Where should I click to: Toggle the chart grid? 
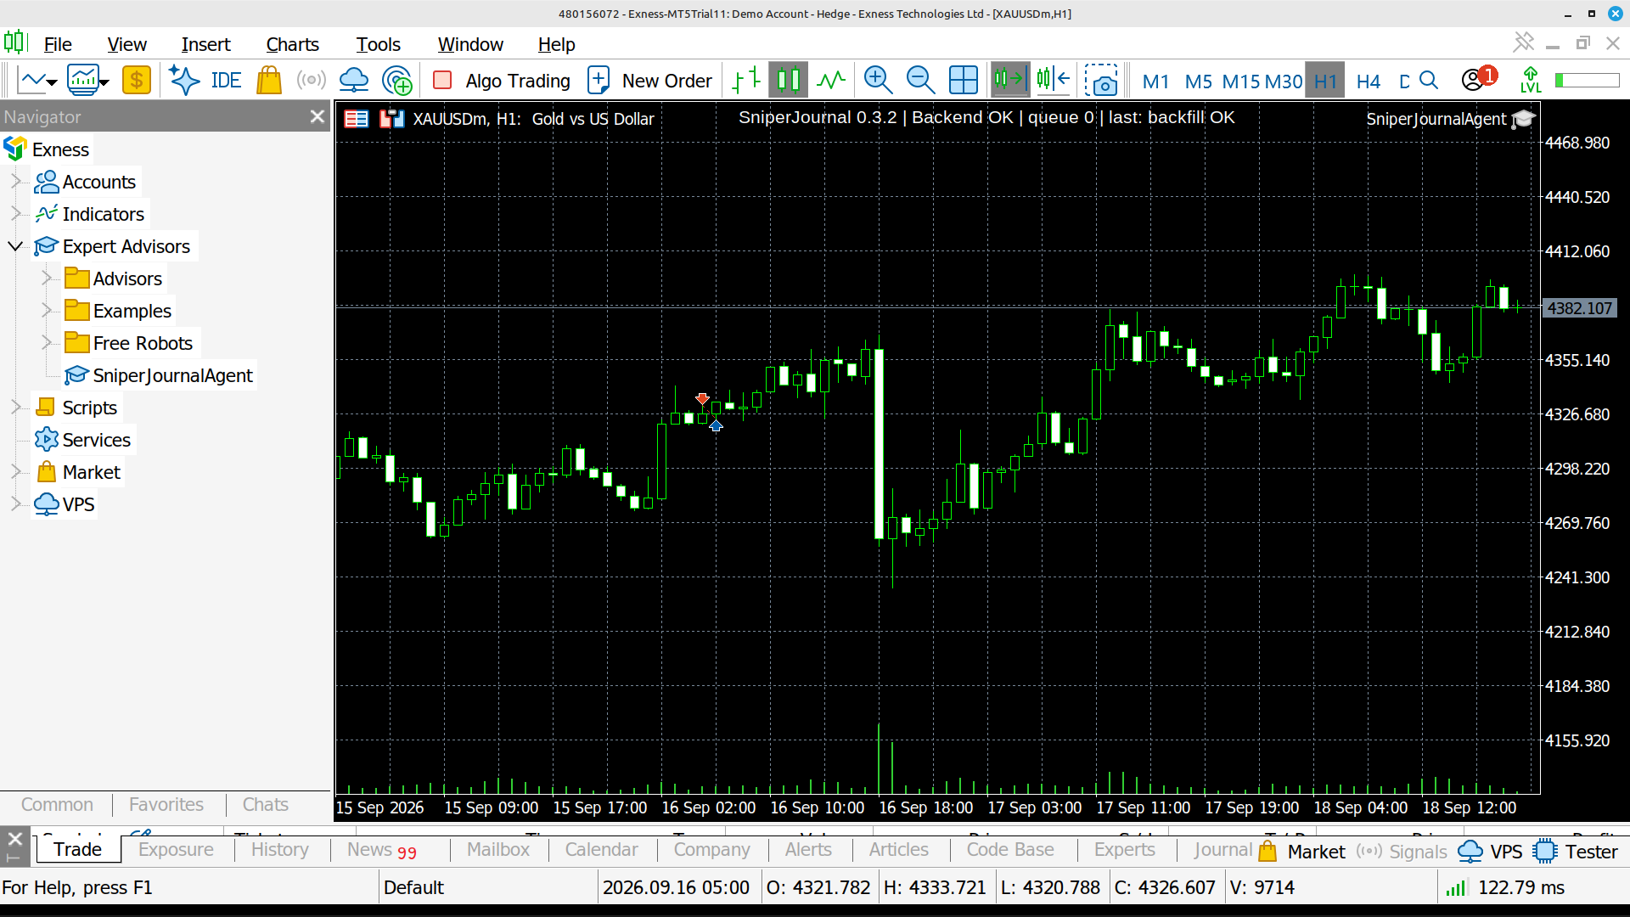[964, 81]
